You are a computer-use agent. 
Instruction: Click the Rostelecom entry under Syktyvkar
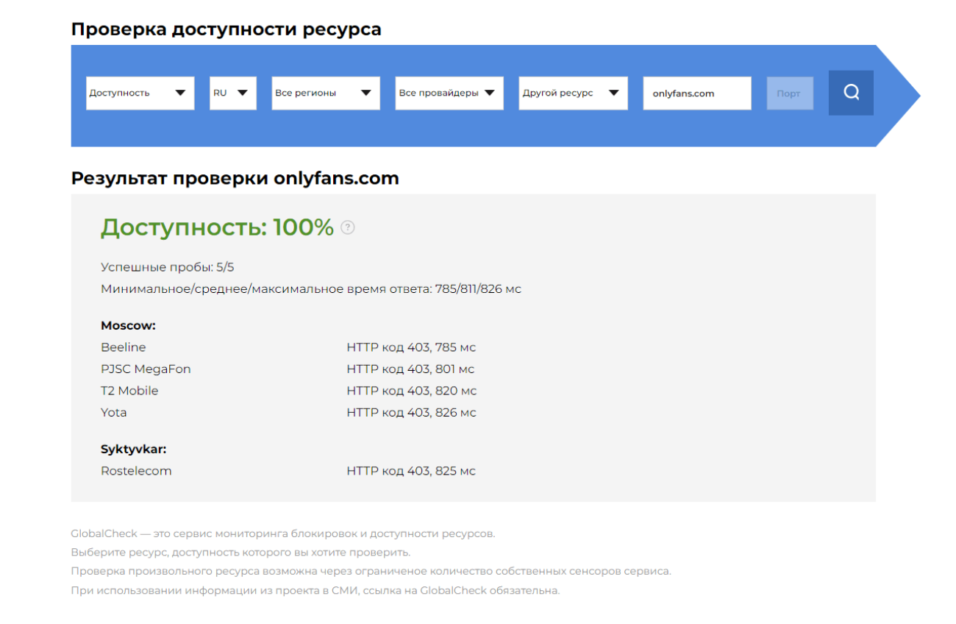(136, 470)
